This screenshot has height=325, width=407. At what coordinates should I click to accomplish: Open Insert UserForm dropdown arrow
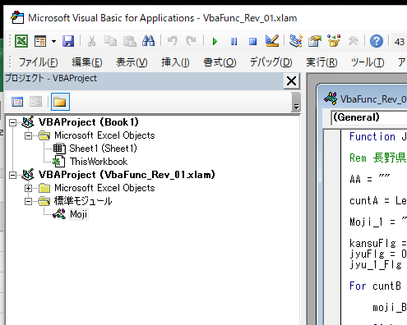(53, 42)
